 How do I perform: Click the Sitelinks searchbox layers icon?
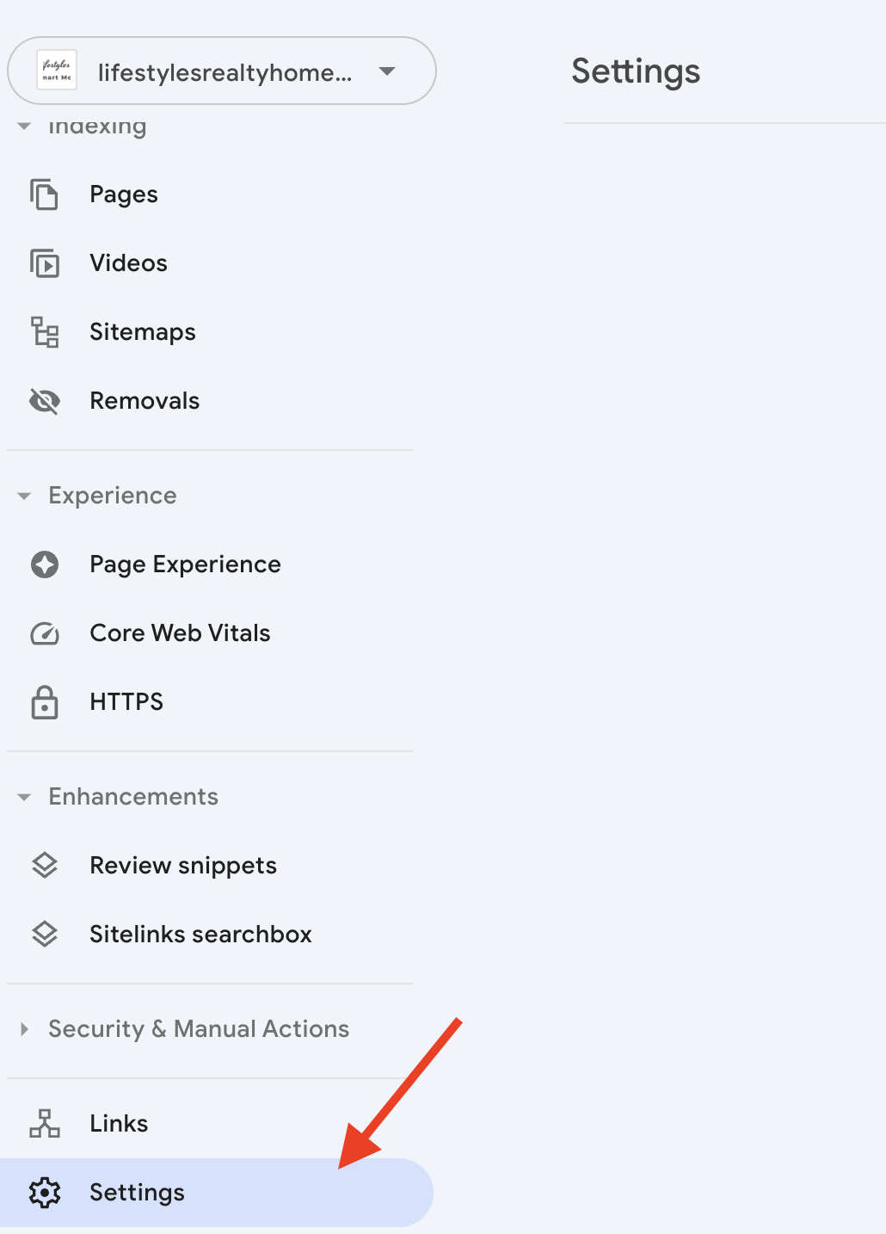[45, 934]
